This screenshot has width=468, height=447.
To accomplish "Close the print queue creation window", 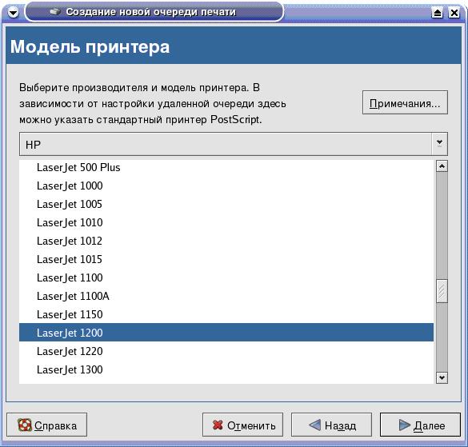I will coord(454,13).
